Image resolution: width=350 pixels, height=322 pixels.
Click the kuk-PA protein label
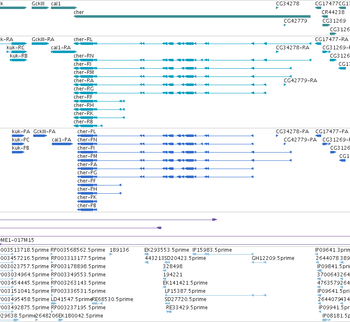21,132
